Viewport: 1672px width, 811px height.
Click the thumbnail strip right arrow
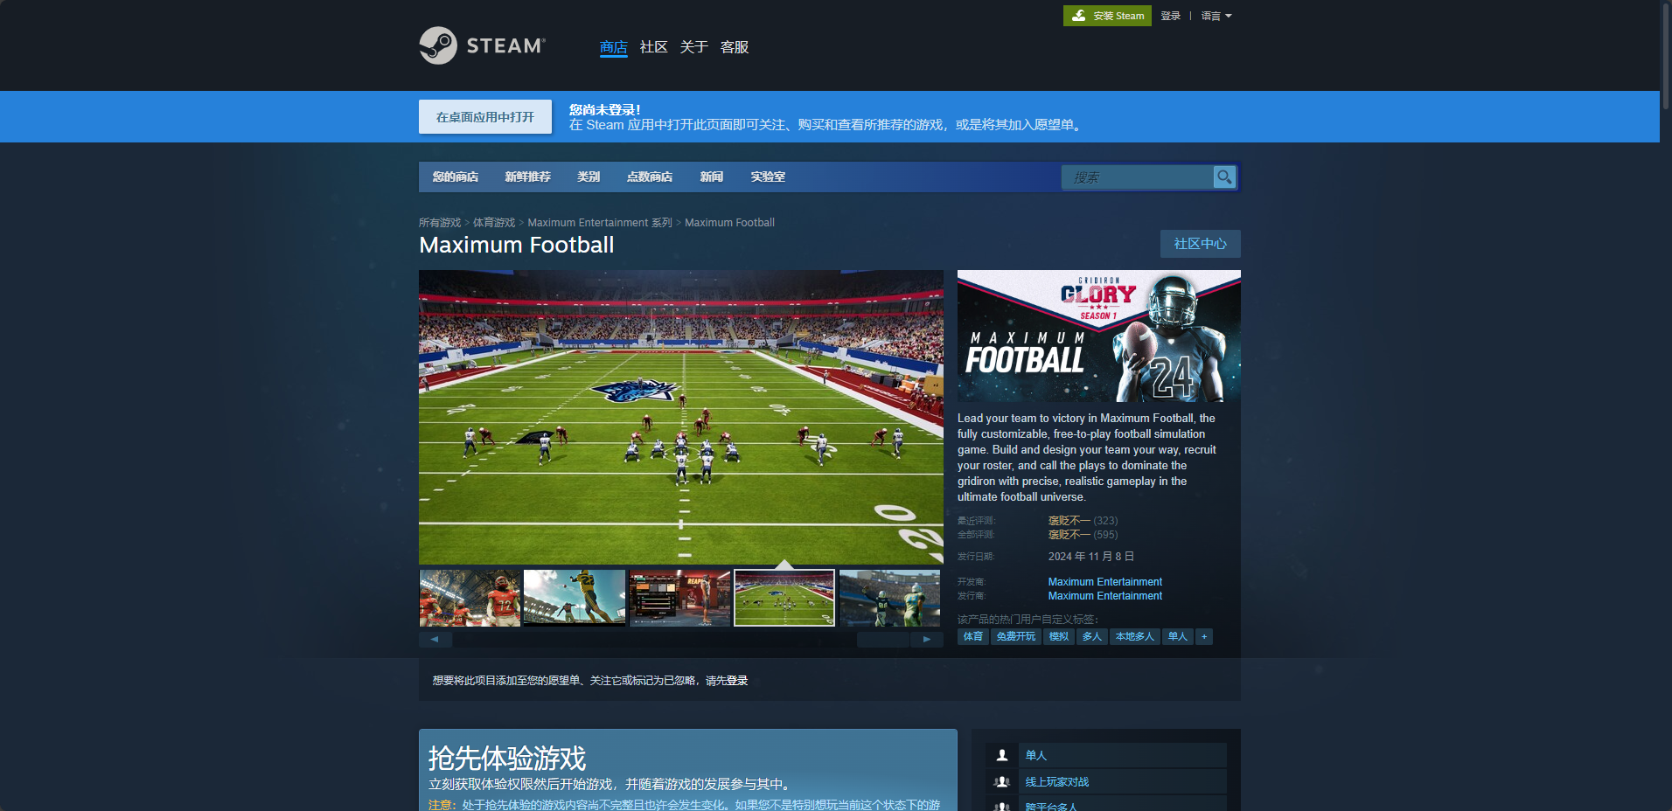click(927, 640)
